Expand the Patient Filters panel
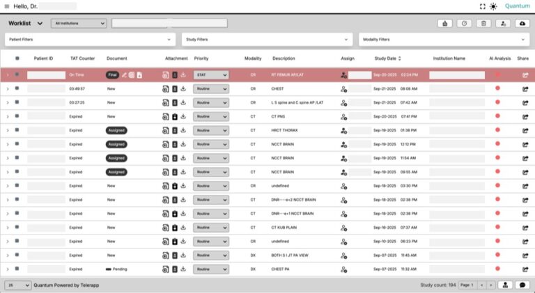Screen dimensions: 535x293 [x=90, y=40]
